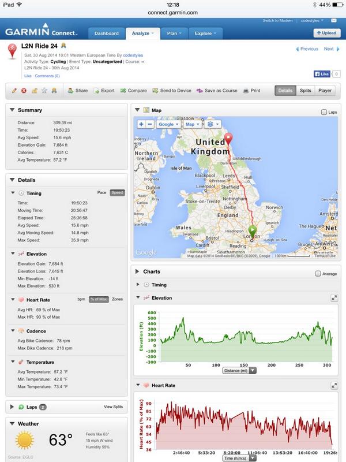Open Time (h:m:s) axis dropdown
Image resolution: width=346 pixels, height=462 pixels.
pyautogui.click(x=239, y=458)
